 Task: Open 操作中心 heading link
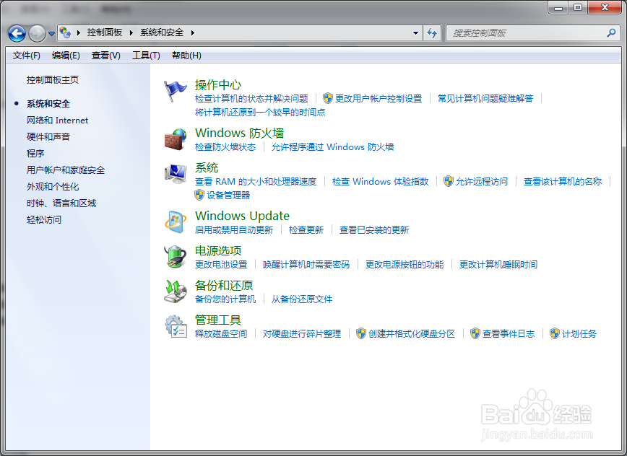click(218, 84)
